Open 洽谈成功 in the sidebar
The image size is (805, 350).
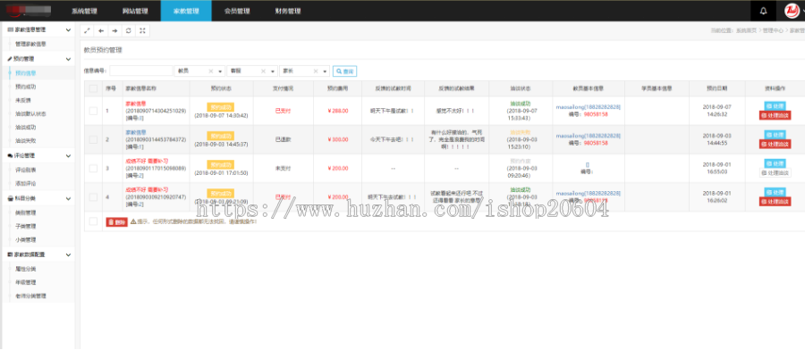(x=26, y=127)
